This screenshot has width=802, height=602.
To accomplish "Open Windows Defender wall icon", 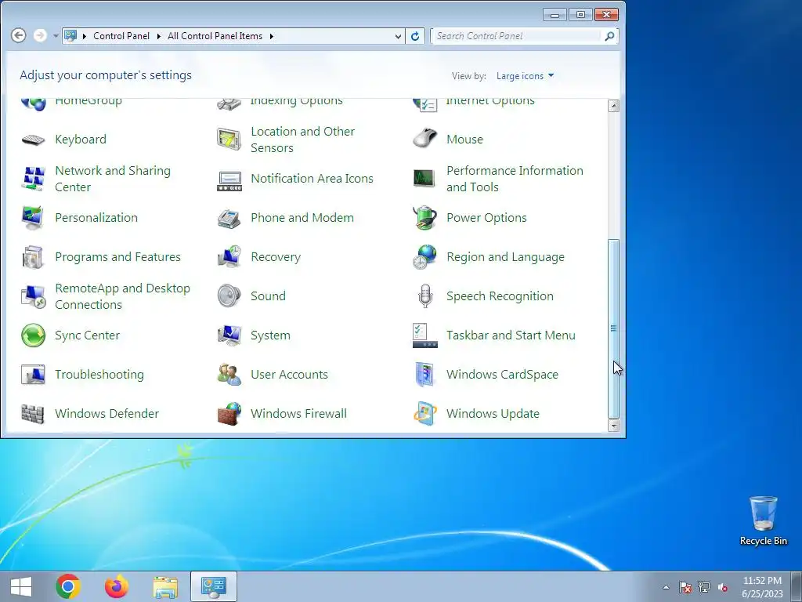I will (x=33, y=414).
